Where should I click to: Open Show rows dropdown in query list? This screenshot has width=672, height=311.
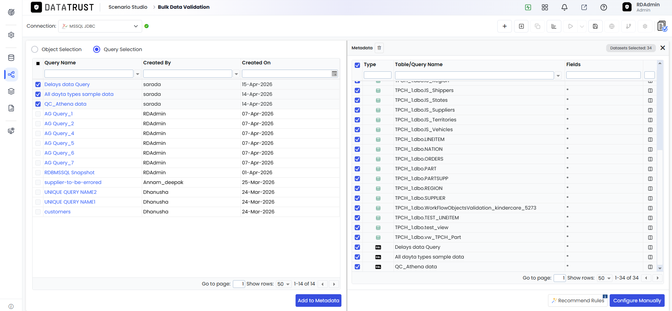(284, 284)
